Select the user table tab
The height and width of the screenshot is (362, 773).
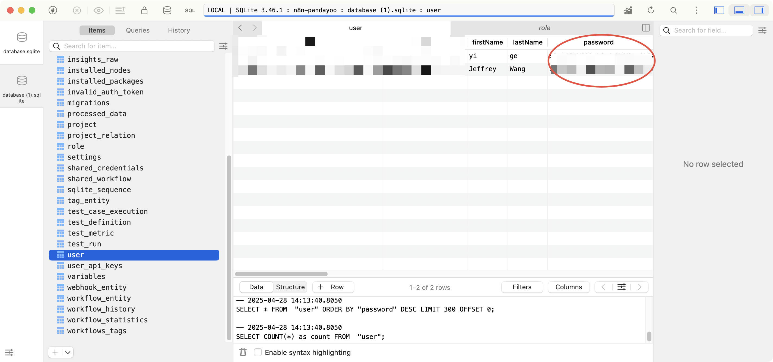tap(356, 28)
